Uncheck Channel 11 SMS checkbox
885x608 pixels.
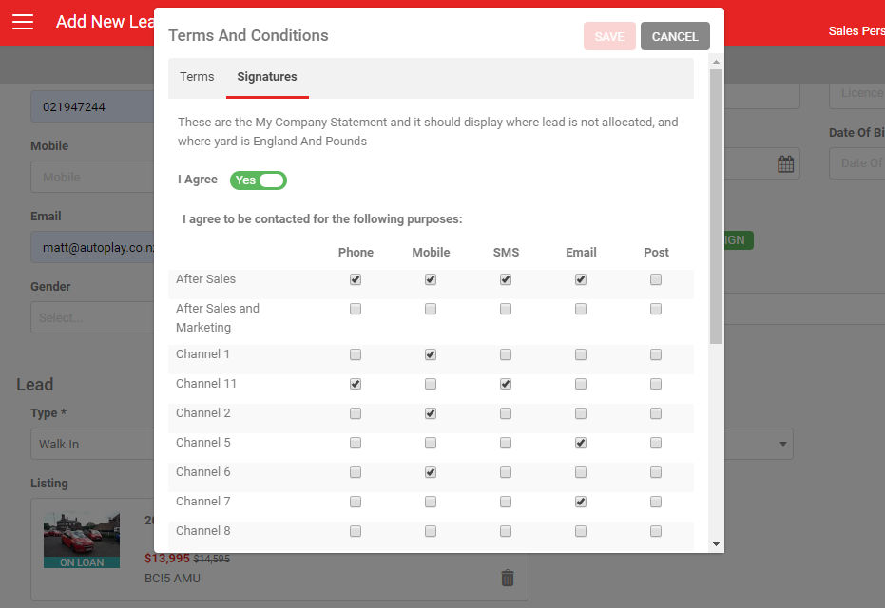click(x=506, y=384)
